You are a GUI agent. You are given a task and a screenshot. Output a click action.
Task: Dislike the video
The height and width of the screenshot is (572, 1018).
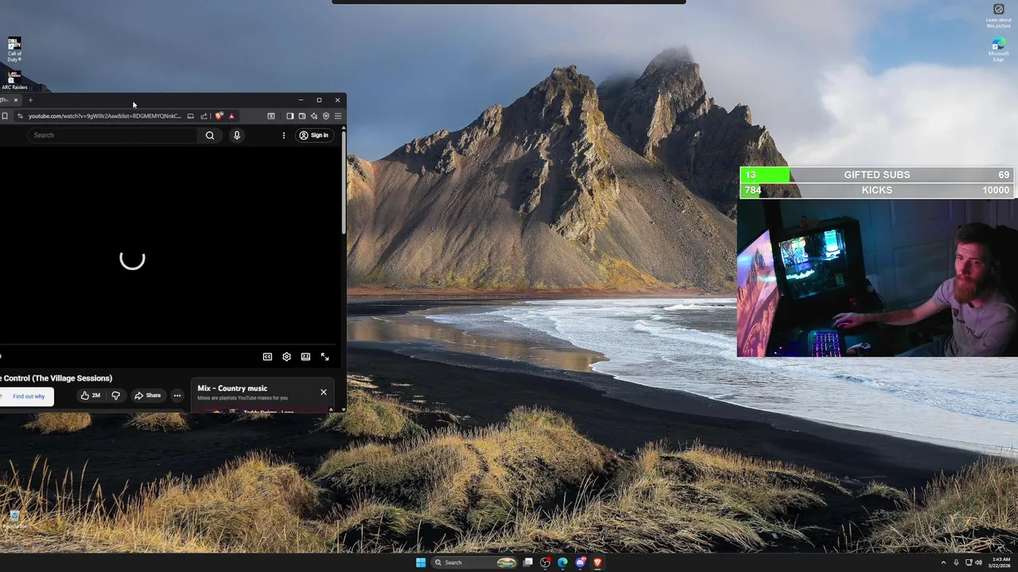(x=116, y=396)
